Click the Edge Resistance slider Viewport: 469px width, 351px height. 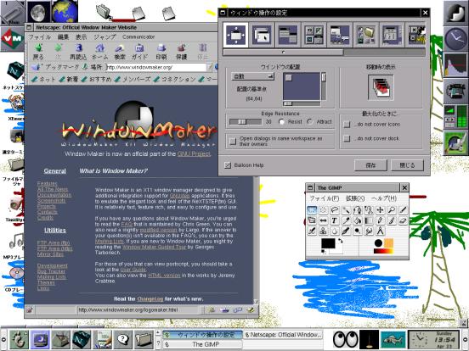pyautogui.click(x=246, y=122)
